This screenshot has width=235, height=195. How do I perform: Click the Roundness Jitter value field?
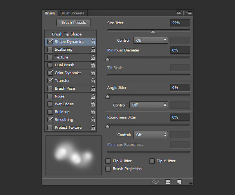point(180,117)
